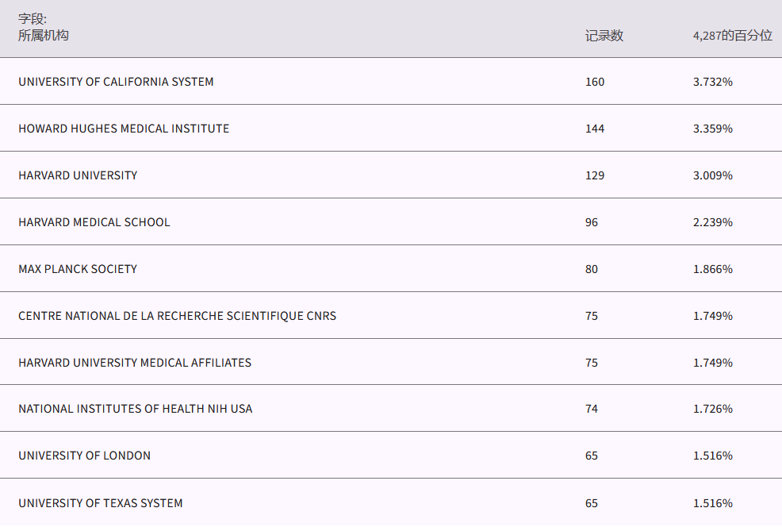Select the Max Planck Society entry
782x527 pixels.
coord(78,269)
